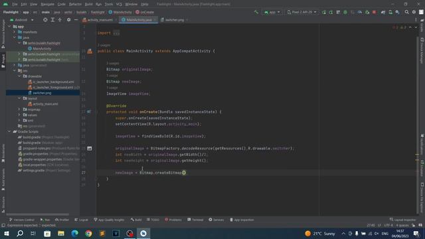Collapse the Gradle Scripts node

pyautogui.click(x=10, y=131)
